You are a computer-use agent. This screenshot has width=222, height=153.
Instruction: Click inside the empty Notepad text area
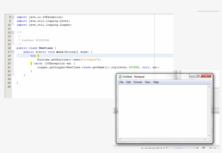[163, 111]
